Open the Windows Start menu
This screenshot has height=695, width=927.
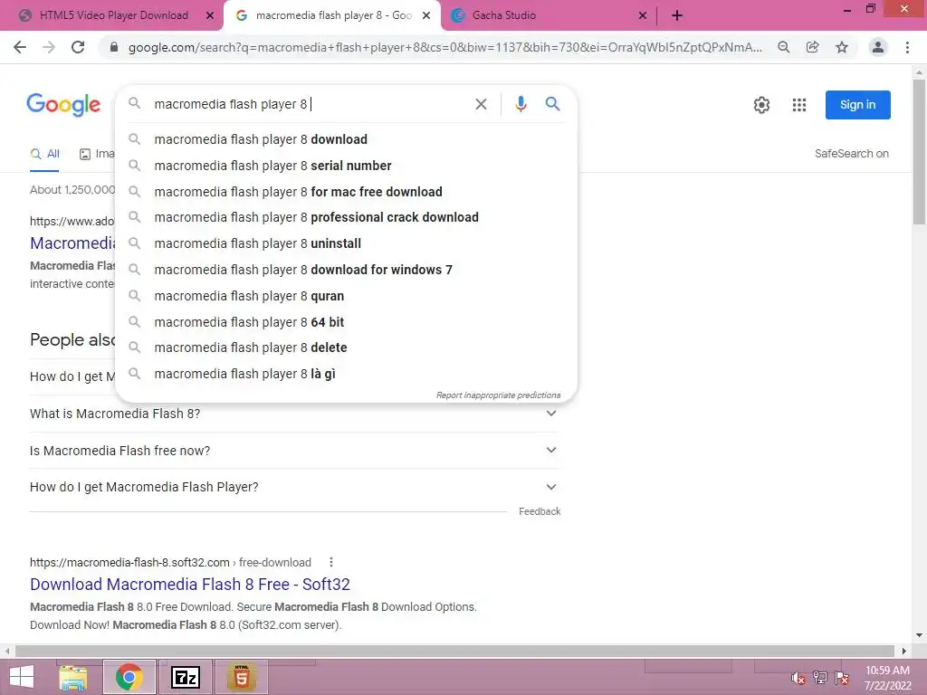coord(22,677)
